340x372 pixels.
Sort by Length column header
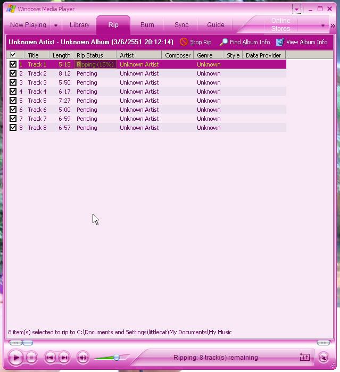(x=61, y=55)
